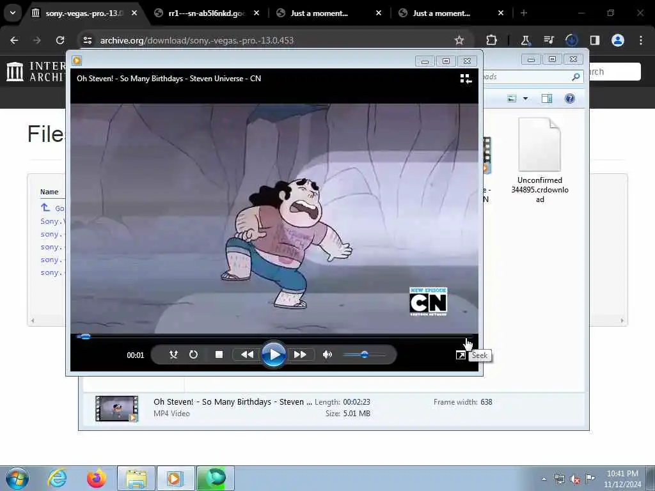Viewport: 655px width, 491px height.
Task: Click the muted speaker tray icon
Action: (x=575, y=479)
